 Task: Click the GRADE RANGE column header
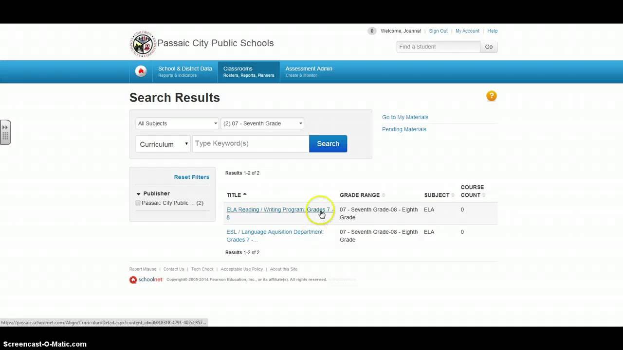360,195
